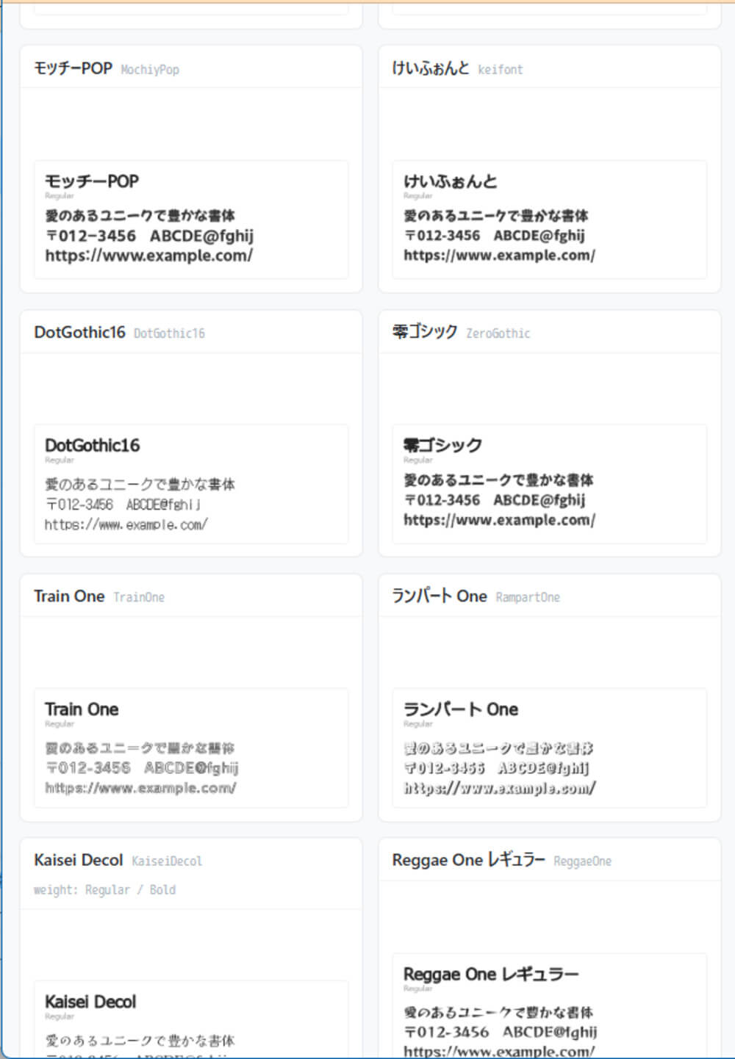Image resolution: width=735 pixels, height=1059 pixels.
Task: Click the MochiyPop font code label
Action: 150,70
